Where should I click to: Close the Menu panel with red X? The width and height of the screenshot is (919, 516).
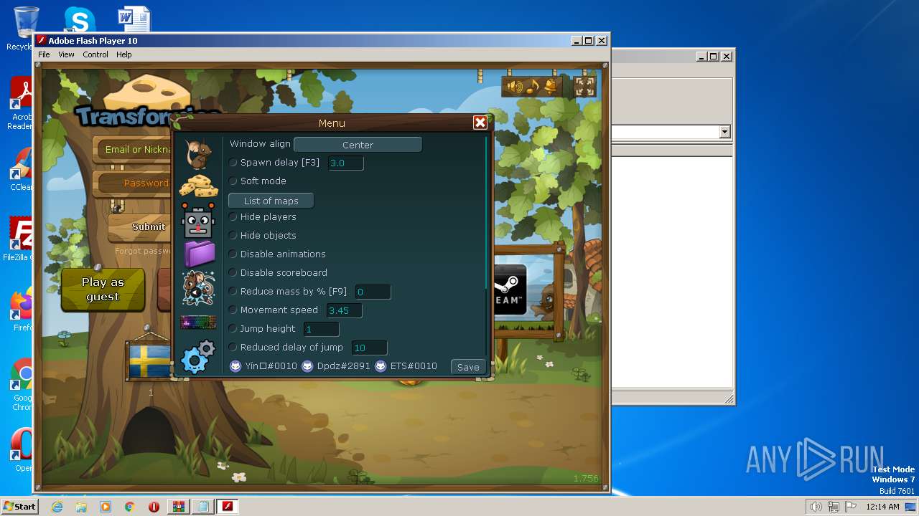click(x=480, y=123)
